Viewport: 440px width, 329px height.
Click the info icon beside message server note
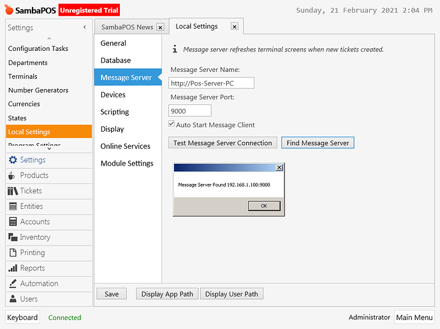pyautogui.click(x=175, y=49)
